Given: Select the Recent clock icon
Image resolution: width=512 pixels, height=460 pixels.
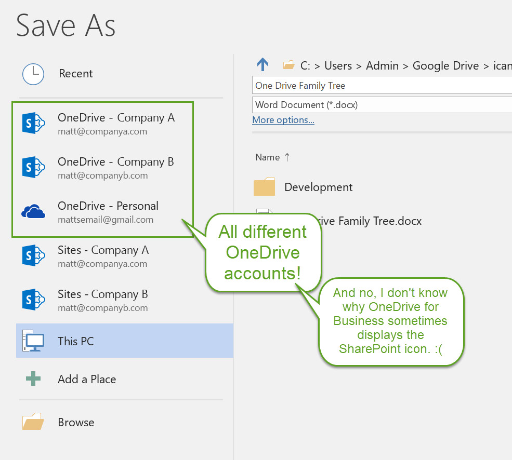Looking at the screenshot, I should point(33,73).
